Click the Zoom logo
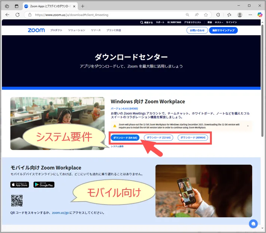 [36, 30]
